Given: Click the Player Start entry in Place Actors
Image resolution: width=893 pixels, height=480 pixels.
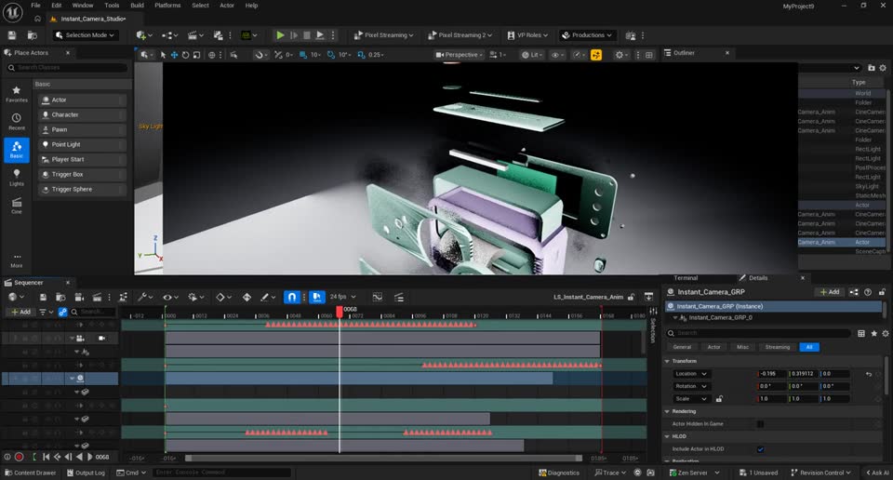Looking at the screenshot, I should tap(83, 159).
